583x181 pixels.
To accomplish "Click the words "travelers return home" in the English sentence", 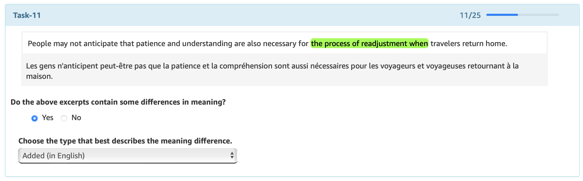I will click(x=468, y=43).
